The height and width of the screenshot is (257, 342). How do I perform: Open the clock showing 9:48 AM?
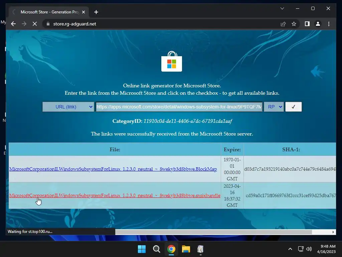[x=326, y=249]
